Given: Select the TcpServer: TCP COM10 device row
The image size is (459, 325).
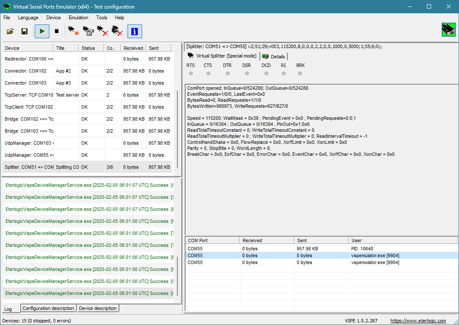Looking at the screenshot, I should 87,95.
